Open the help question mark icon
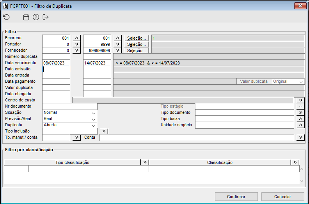Image resolution: width=309 pixels, height=204 pixels. 36,17
